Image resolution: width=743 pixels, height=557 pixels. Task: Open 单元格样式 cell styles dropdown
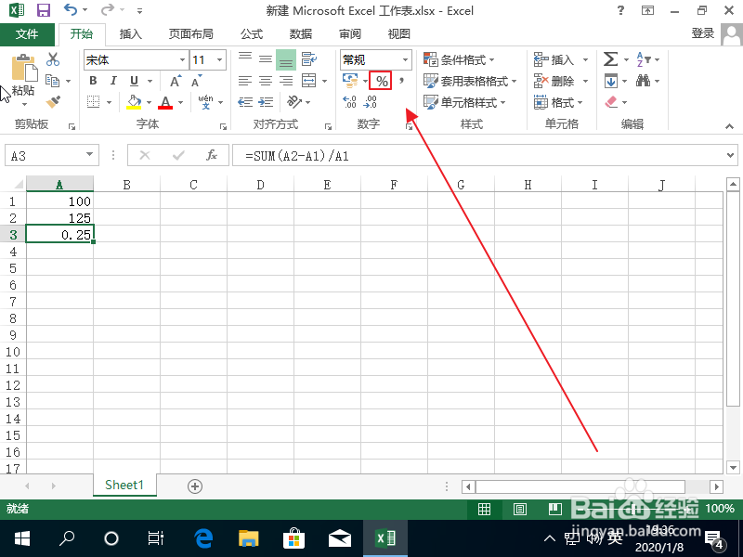(464, 102)
